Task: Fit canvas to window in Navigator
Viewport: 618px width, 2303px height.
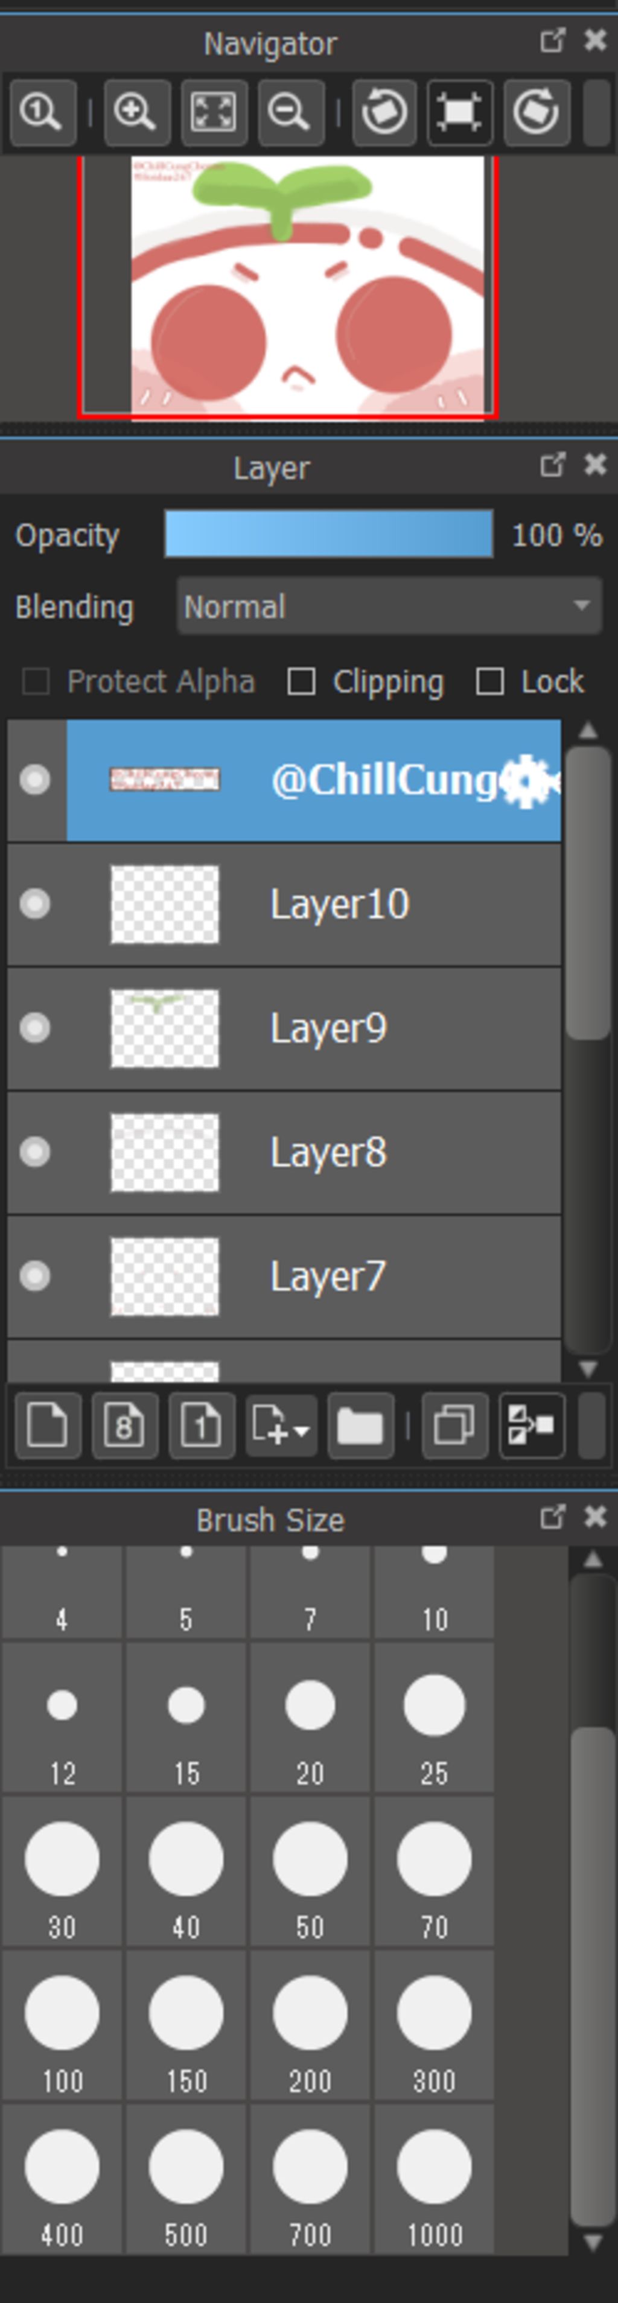Action: pyautogui.click(x=214, y=113)
